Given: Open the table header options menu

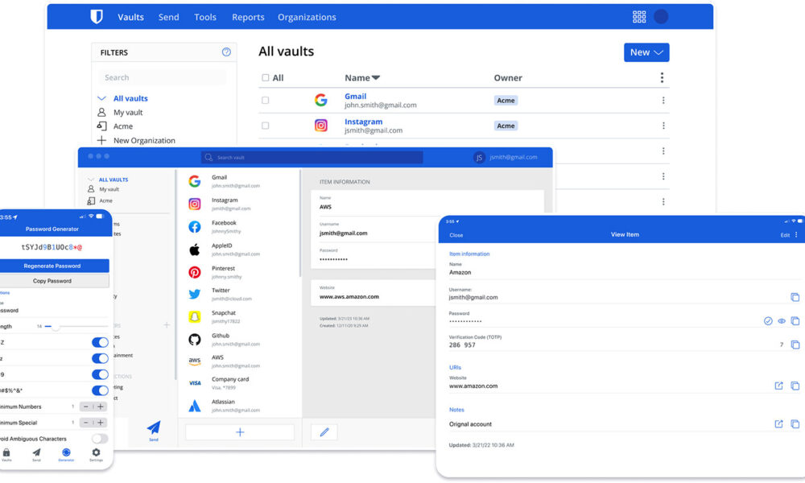Looking at the screenshot, I should (x=662, y=77).
